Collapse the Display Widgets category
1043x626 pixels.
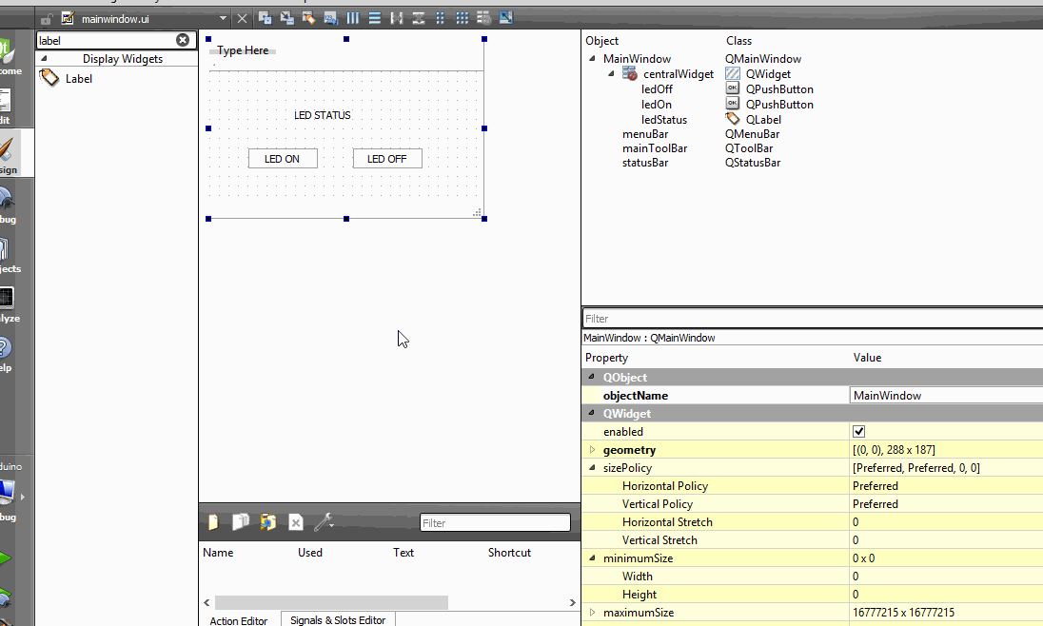44,59
